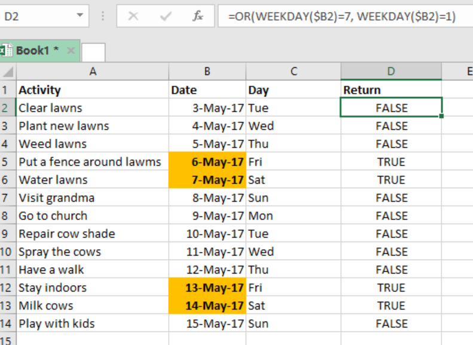
Task: Click the Name Box showing D2
Action: [44, 16]
